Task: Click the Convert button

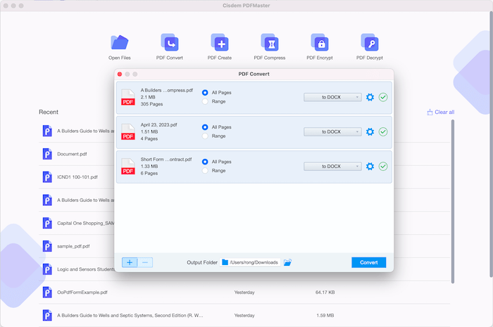Action: pos(368,262)
